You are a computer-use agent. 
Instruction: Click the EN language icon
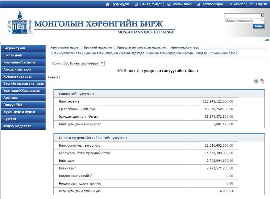coord(252,4)
